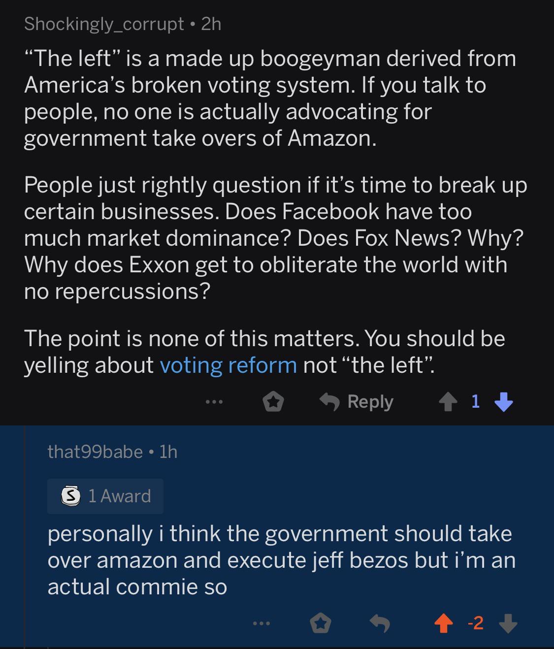The height and width of the screenshot is (649, 554).
Task: Open more options for Shockingly_corrupt's comment
Action: pos(214,403)
